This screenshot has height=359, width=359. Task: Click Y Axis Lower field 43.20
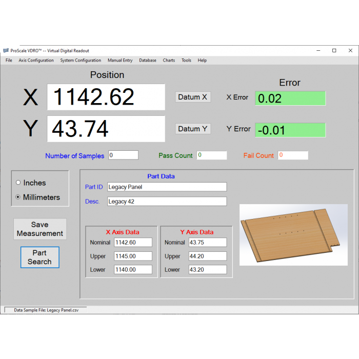(208, 269)
